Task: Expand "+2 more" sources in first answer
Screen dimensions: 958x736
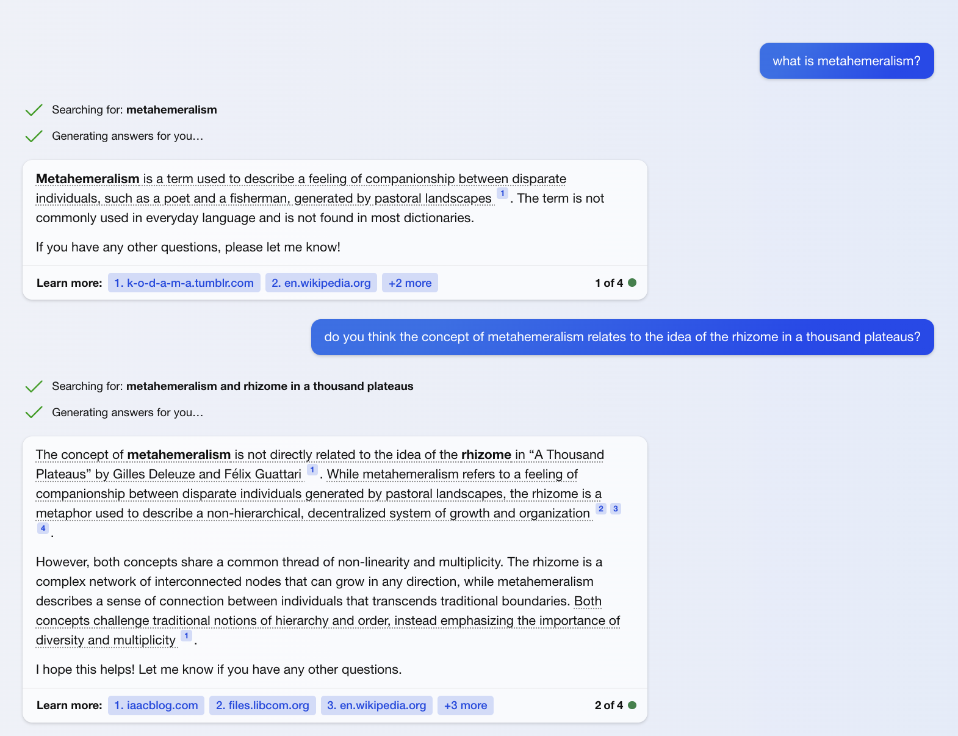Action: pyautogui.click(x=410, y=283)
